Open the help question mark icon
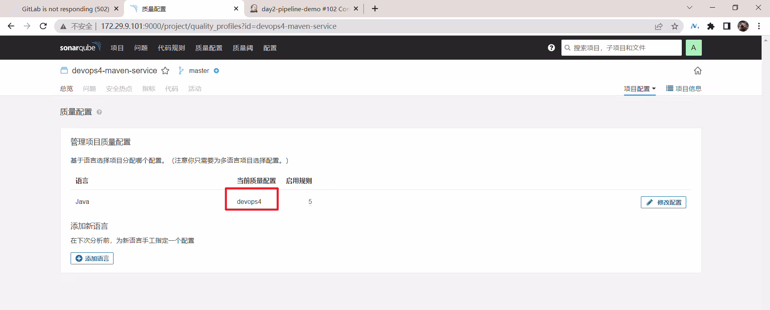The image size is (770, 310). coord(551,48)
